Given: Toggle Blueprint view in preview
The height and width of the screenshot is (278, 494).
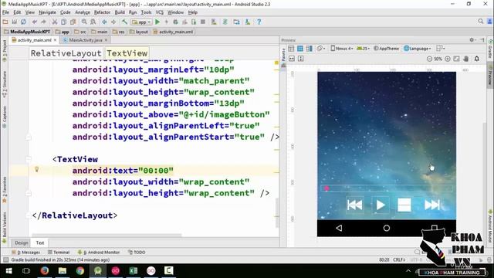Looking at the screenshot, I should 300,49.
